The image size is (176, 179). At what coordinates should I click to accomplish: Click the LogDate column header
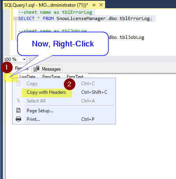pos(29,76)
